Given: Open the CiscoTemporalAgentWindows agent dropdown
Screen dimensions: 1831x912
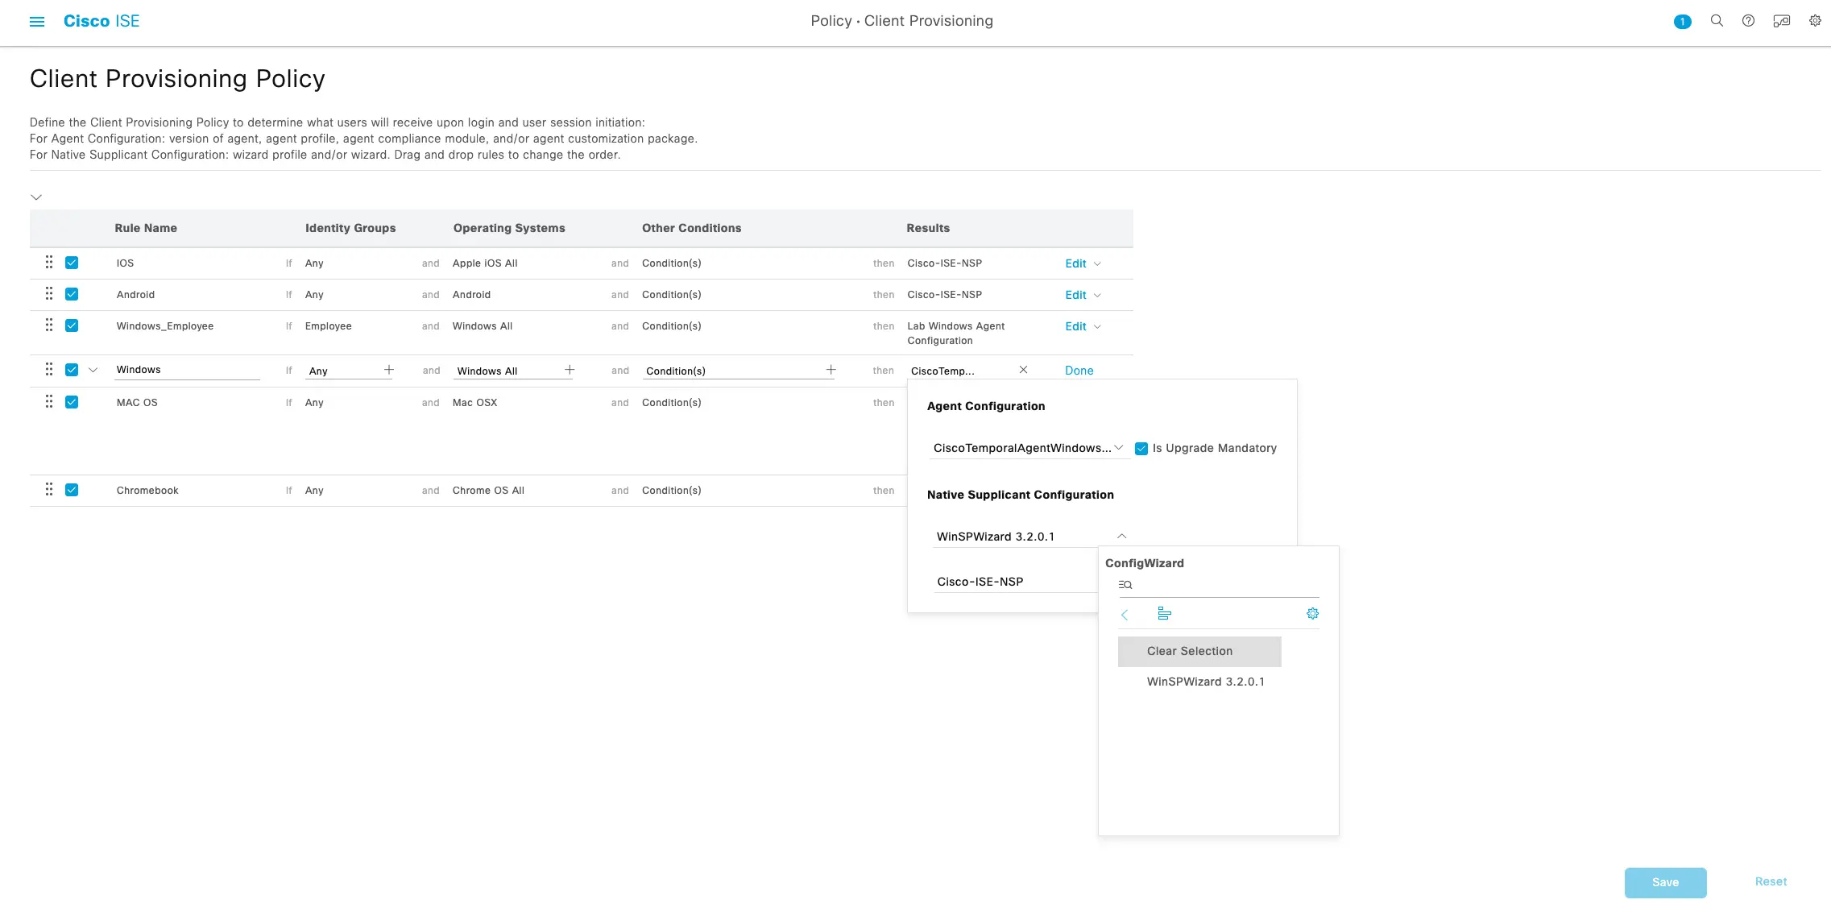Looking at the screenshot, I should (1029, 448).
